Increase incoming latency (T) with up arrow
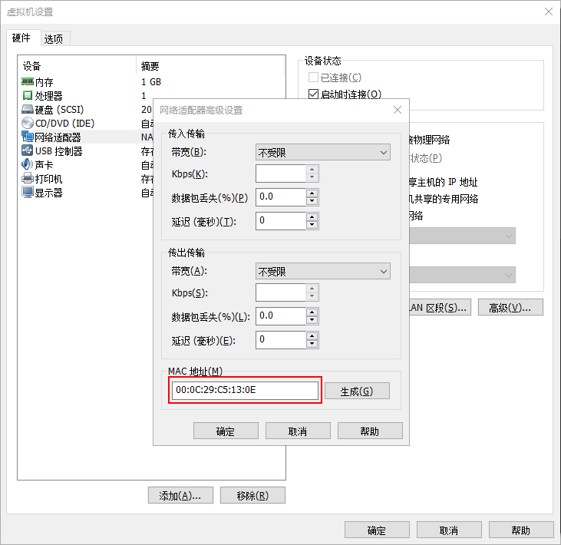 (312, 217)
